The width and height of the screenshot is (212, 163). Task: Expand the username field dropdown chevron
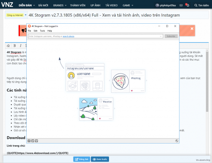[161, 36]
